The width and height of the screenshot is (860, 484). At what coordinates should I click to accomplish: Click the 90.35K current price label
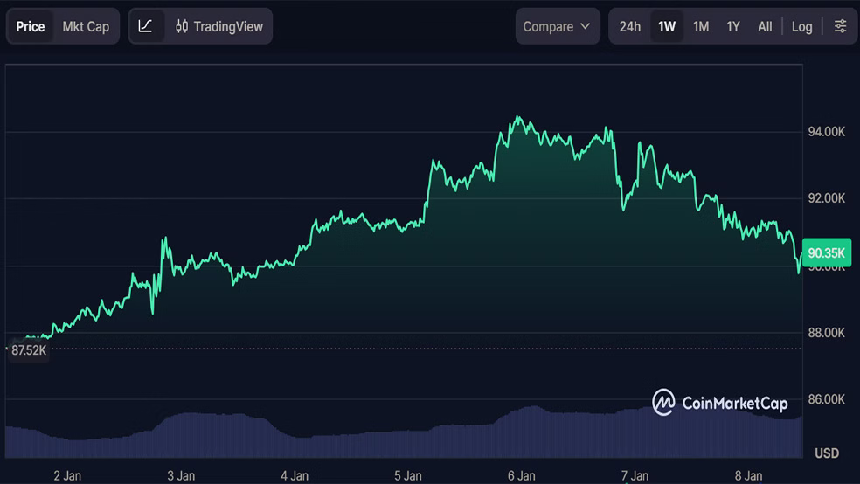(826, 253)
